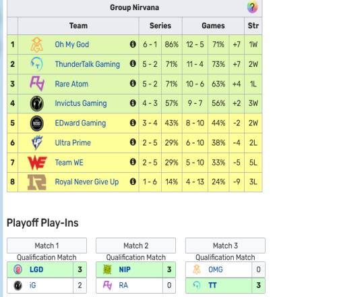Viewport: 337px width, 297px height.
Task: Click the Rare Atom team logo
Action: 37,84
